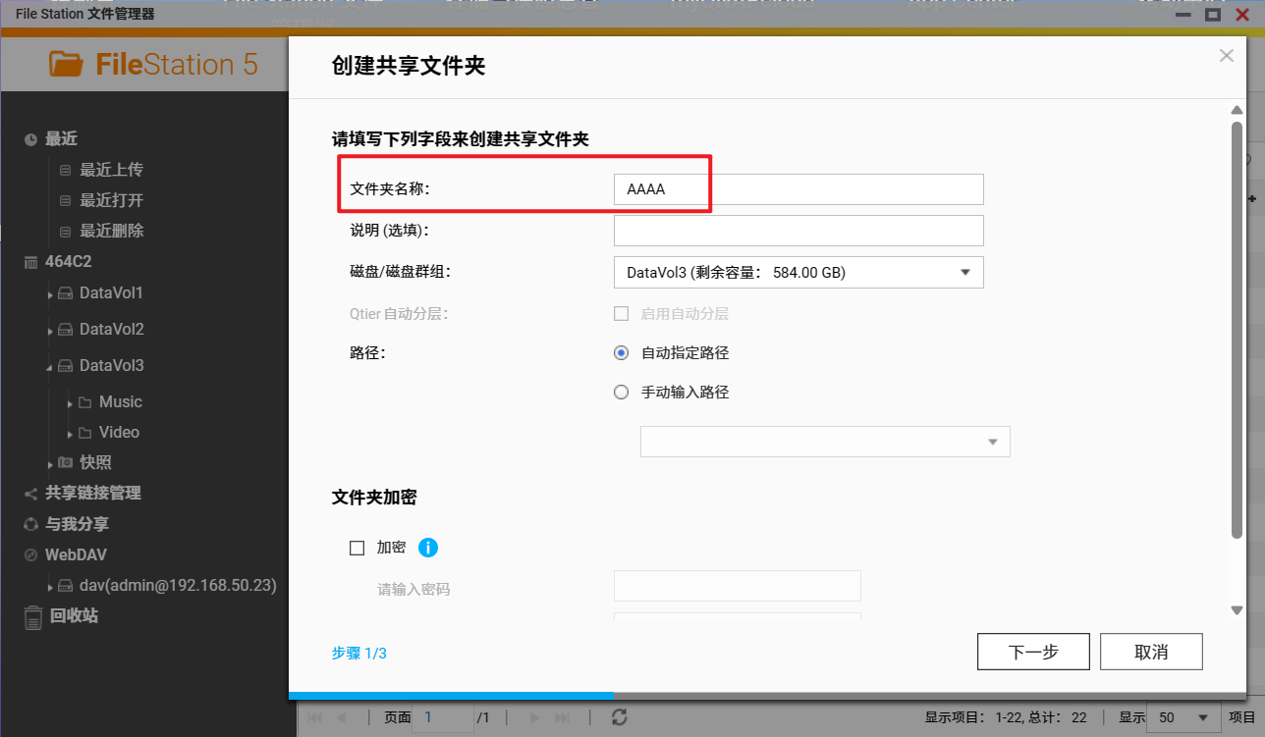Click the dialog's vertical scrollbar thumb
1265x737 pixels.
click(1237, 329)
